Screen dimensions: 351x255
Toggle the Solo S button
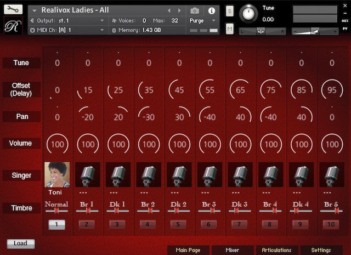click(229, 12)
